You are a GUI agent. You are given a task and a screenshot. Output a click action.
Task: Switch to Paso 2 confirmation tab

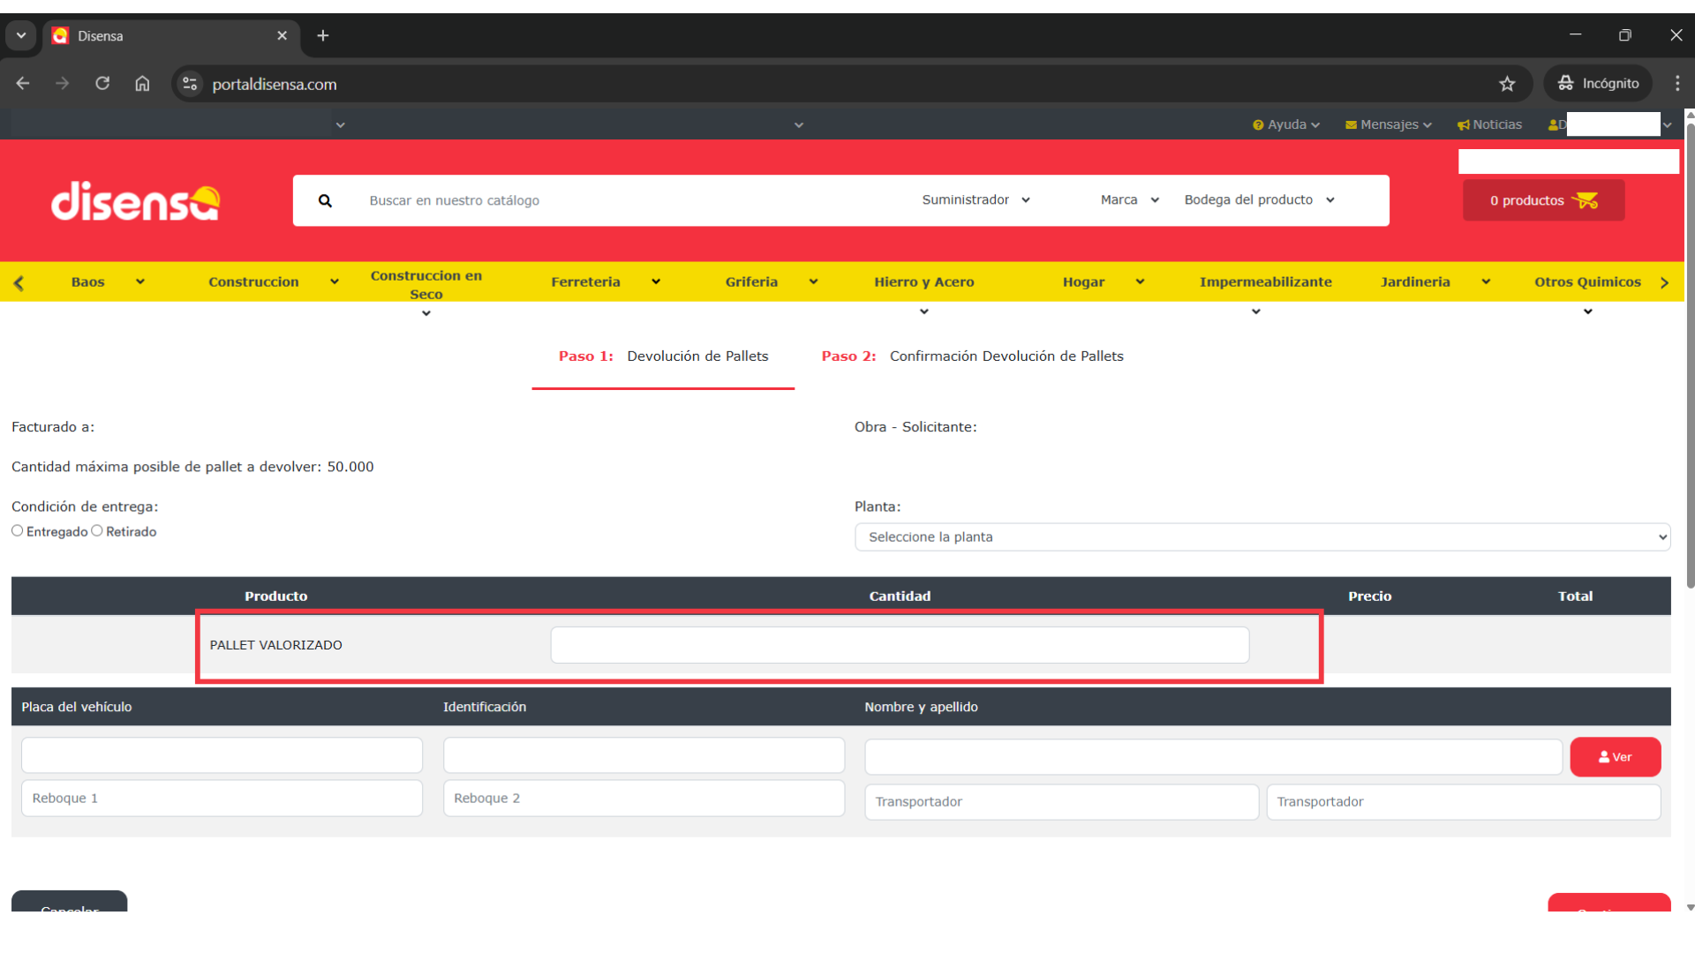(972, 356)
